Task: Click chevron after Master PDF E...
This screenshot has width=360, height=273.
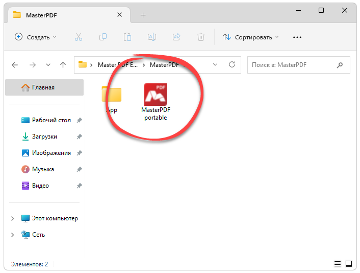Action: [144, 65]
